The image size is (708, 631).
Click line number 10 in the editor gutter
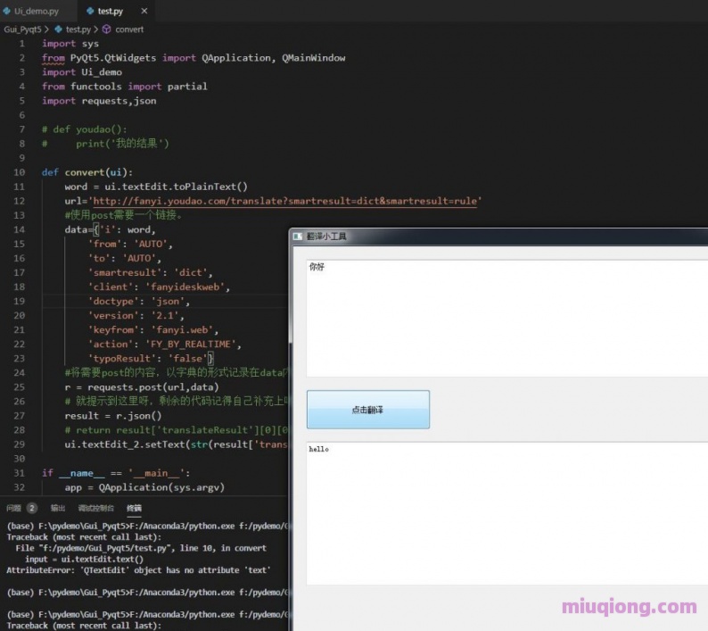point(20,172)
